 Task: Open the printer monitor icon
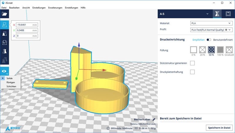[228, 14]
